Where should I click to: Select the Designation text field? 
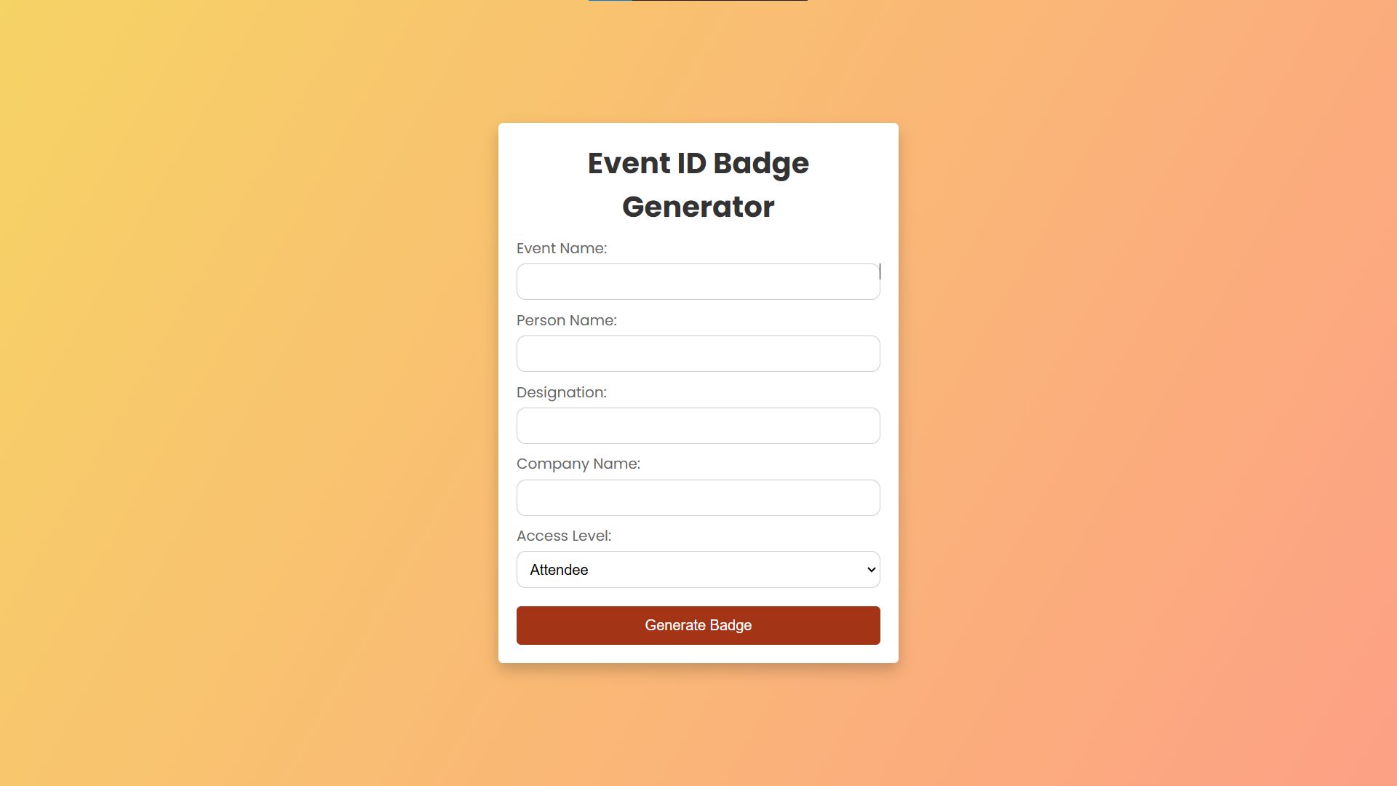tap(698, 426)
